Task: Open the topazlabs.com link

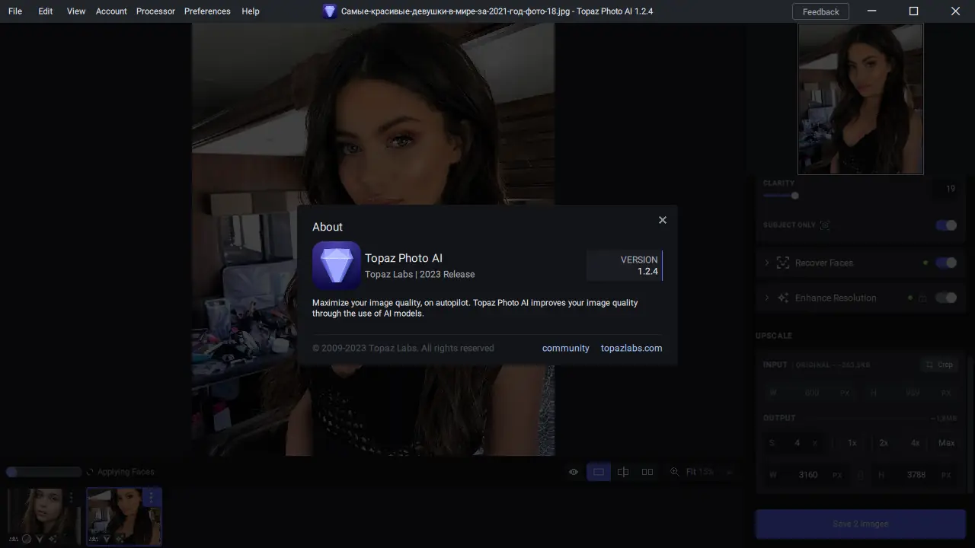Action: pos(631,348)
